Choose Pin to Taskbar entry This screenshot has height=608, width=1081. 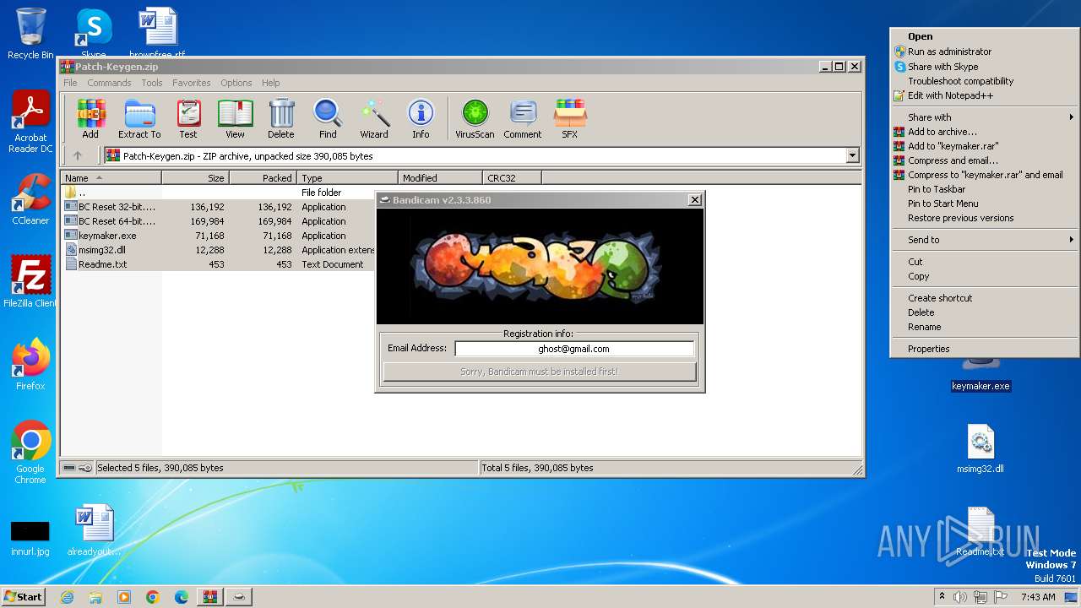coord(985,189)
